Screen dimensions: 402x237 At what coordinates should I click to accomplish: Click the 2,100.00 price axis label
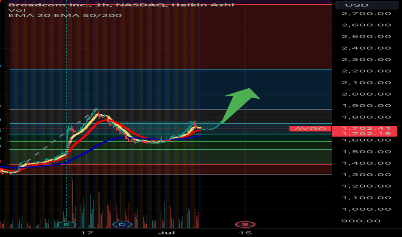click(366, 83)
